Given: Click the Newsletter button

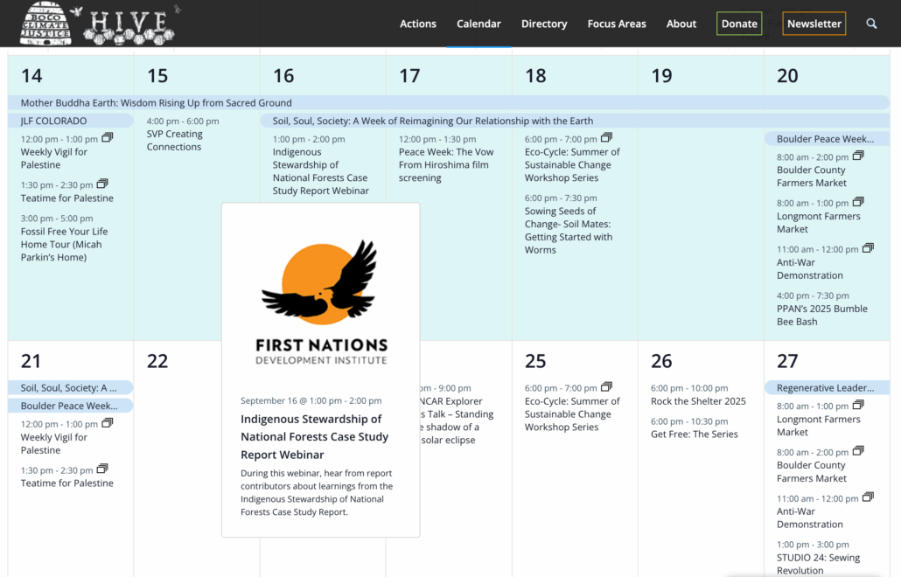Looking at the screenshot, I should coord(814,24).
